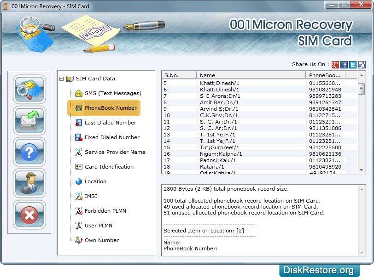Image resolution: width=374 pixels, height=277 pixels.
Task: Show Card Identification details
Action: (x=109, y=167)
